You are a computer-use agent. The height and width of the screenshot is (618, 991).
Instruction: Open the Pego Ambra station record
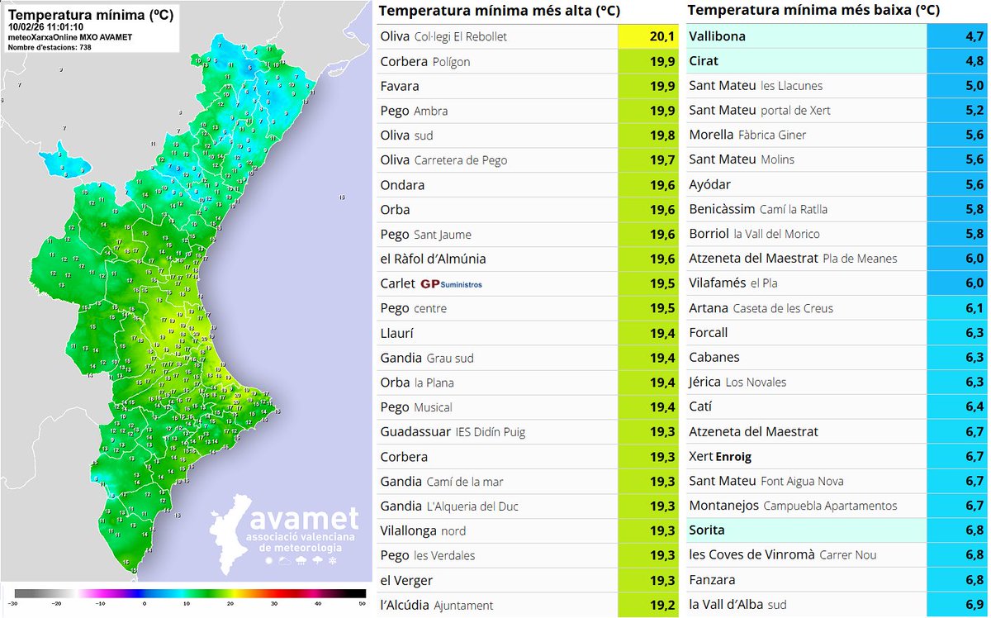pos(413,111)
